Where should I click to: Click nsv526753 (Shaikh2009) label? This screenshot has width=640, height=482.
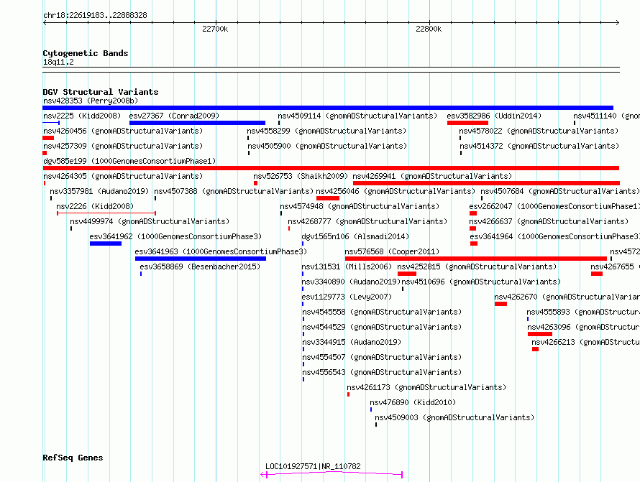pos(301,176)
